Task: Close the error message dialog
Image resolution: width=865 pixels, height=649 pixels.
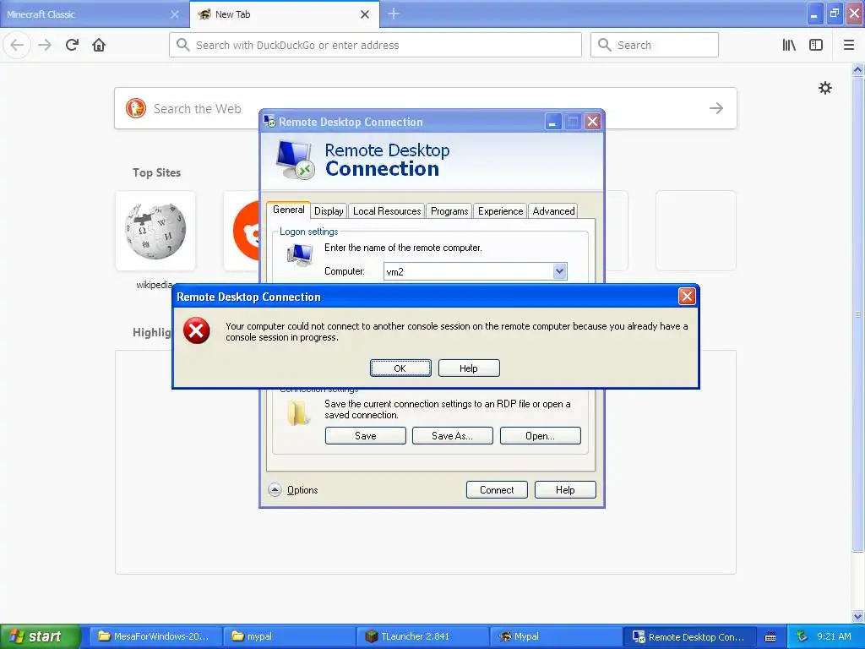Action: pyautogui.click(x=686, y=297)
